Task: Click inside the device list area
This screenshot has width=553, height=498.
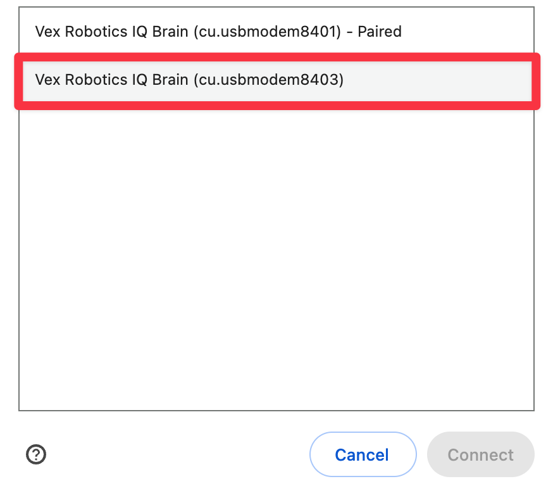Action: 275,253
